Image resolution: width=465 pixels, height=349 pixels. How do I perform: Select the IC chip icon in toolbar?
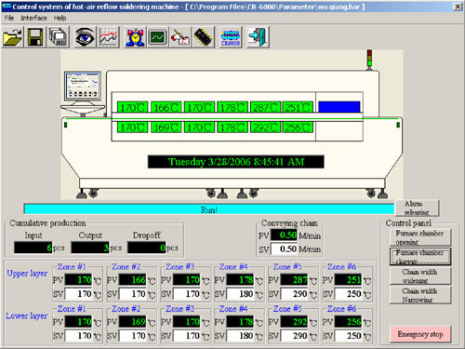tap(203, 37)
